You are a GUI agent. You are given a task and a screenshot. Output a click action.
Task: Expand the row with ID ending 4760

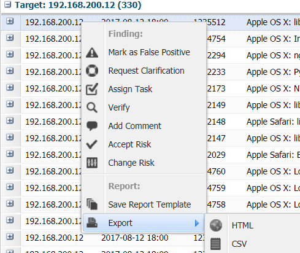pyautogui.click(x=10, y=170)
